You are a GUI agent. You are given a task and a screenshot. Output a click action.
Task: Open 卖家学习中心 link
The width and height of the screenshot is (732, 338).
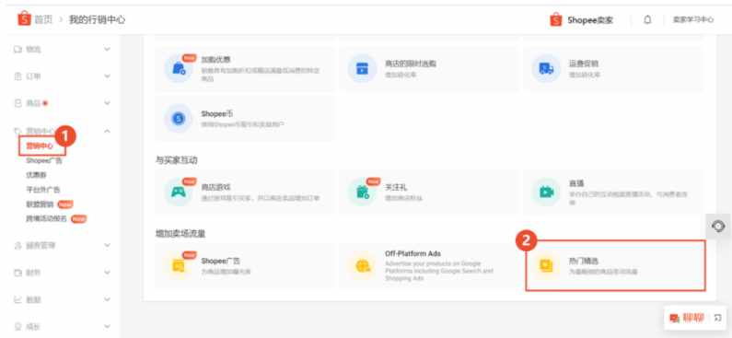tap(692, 19)
